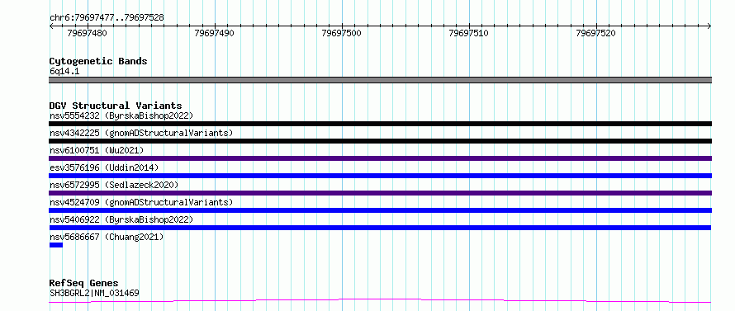The image size is (735, 311).
Task: Click the chr6:79697477..79697528 region label
Action: [107, 18]
